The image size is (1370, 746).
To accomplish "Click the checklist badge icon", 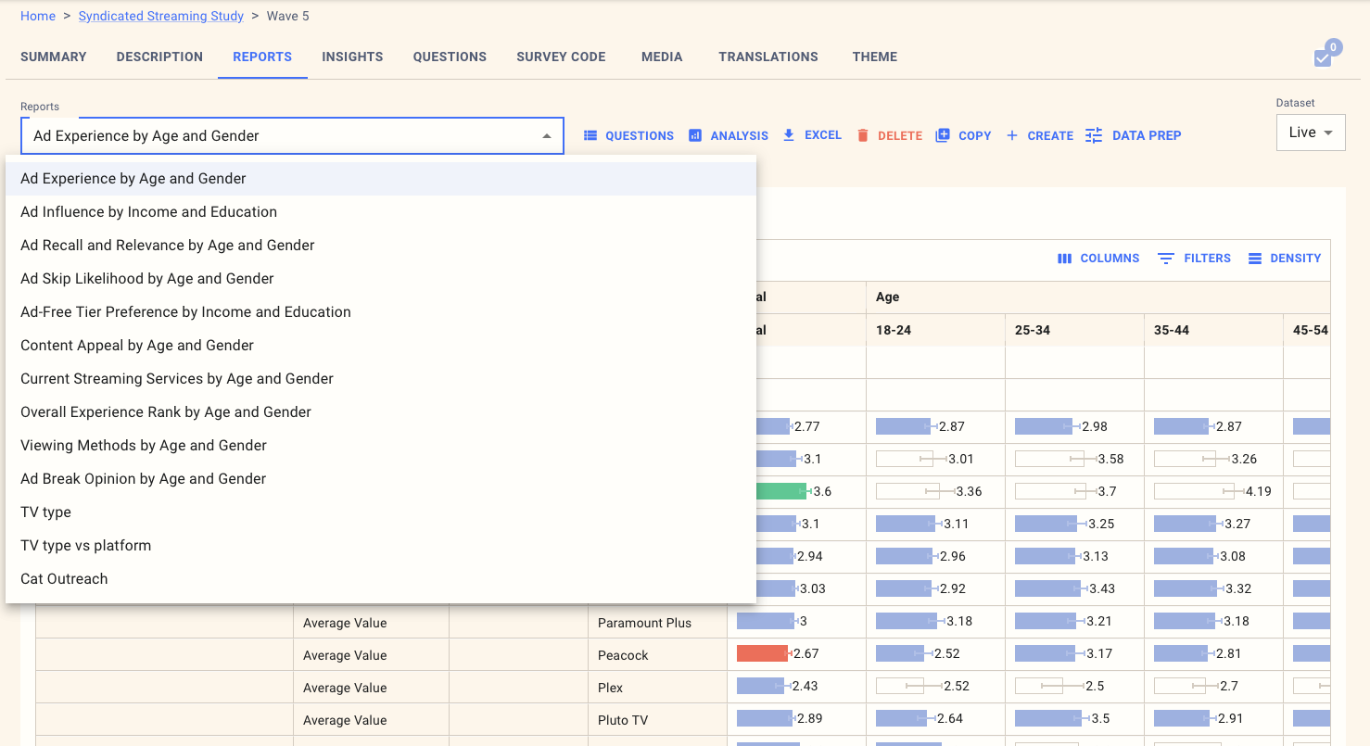I will [x=1323, y=58].
